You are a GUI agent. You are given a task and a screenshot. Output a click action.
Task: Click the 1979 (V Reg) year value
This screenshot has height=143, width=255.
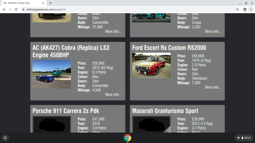pos(201,60)
